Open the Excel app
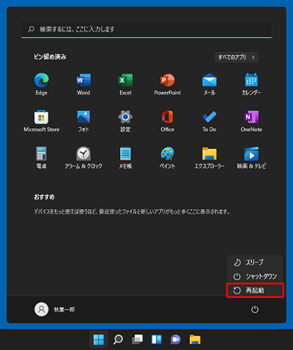Image resolution: width=293 pixels, height=350 pixels. [125, 84]
